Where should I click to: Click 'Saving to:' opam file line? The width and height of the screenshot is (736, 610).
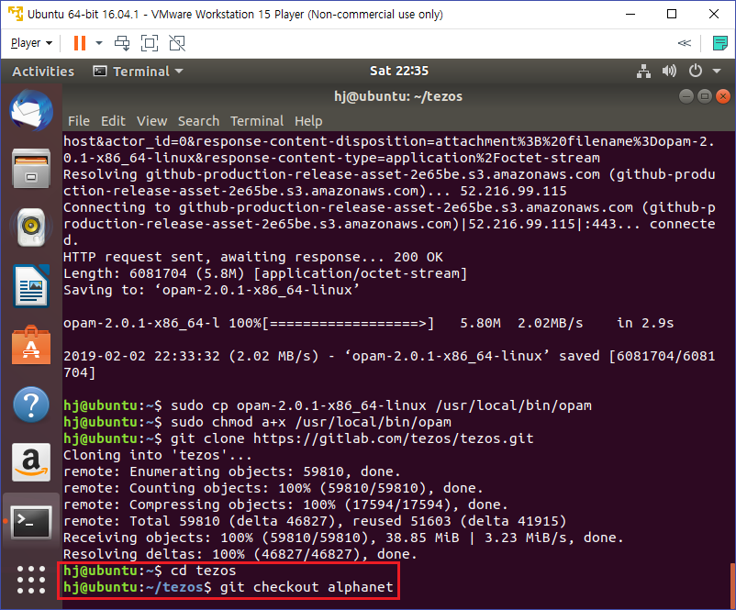[212, 290]
